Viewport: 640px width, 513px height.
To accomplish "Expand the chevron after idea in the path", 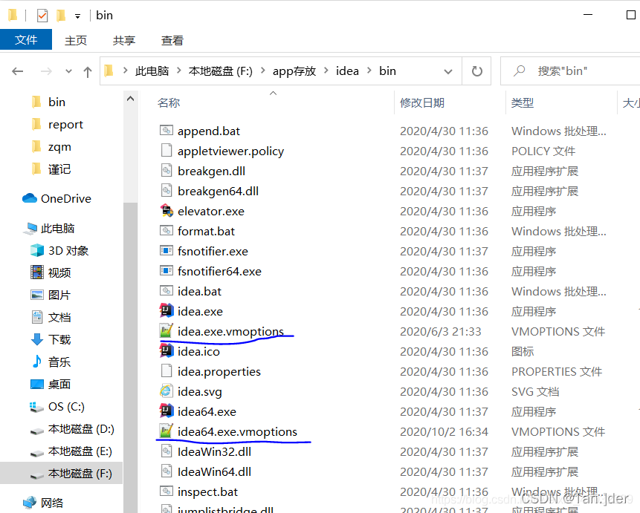I will 369,71.
